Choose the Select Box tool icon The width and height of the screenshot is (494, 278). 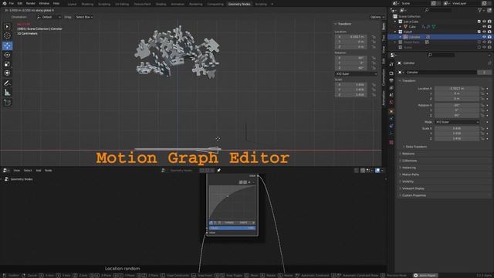click(x=7, y=27)
